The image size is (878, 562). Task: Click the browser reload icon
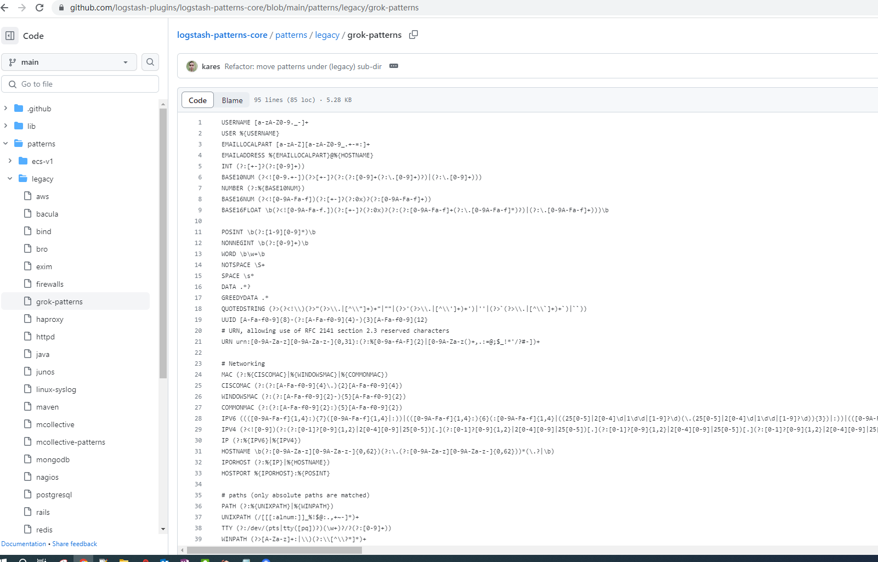pos(39,8)
